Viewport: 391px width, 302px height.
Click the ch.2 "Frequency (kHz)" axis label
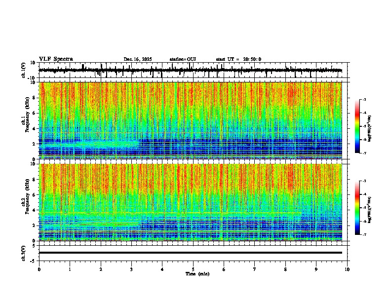tap(27, 196)
